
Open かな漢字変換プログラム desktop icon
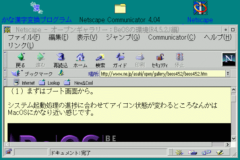(37, 12)
